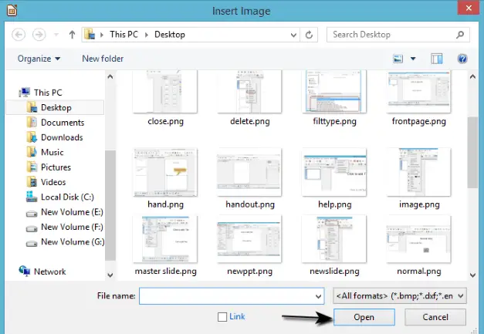Screen dimensions: 484x334
Task: Click sidebar scroll up arrow
Action: pos(110,76)
